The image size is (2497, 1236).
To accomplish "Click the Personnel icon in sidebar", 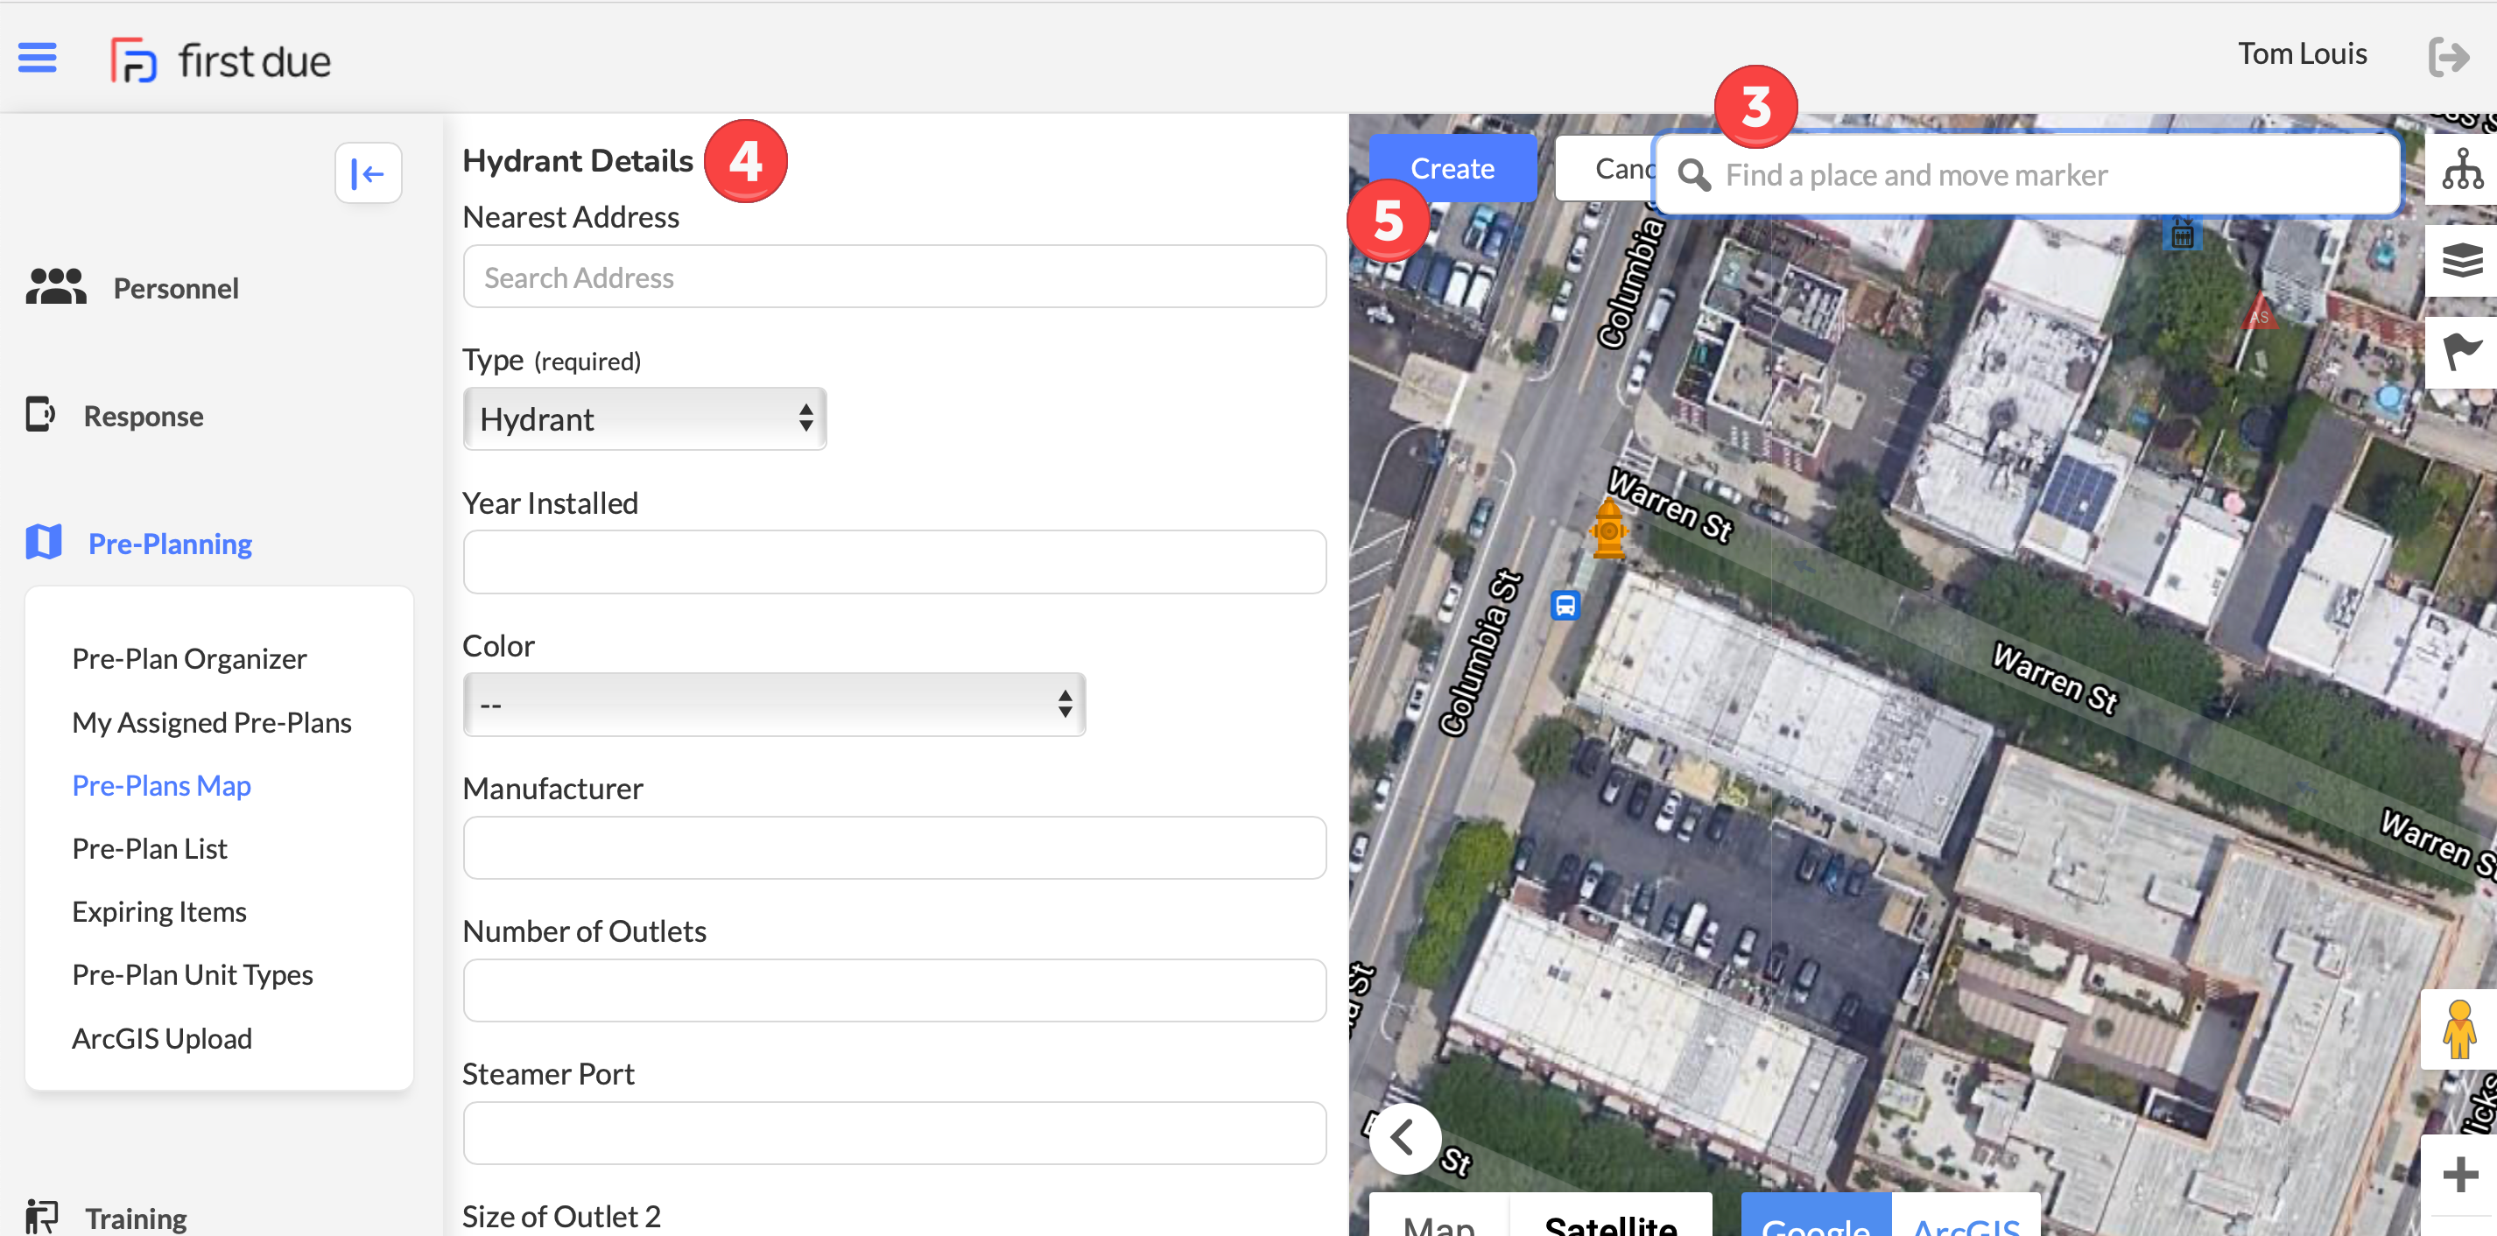I will click(x=55, y=287).
